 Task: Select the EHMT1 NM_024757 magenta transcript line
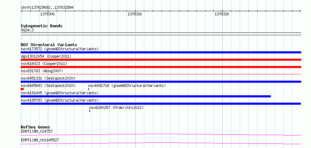coord(161,134)
